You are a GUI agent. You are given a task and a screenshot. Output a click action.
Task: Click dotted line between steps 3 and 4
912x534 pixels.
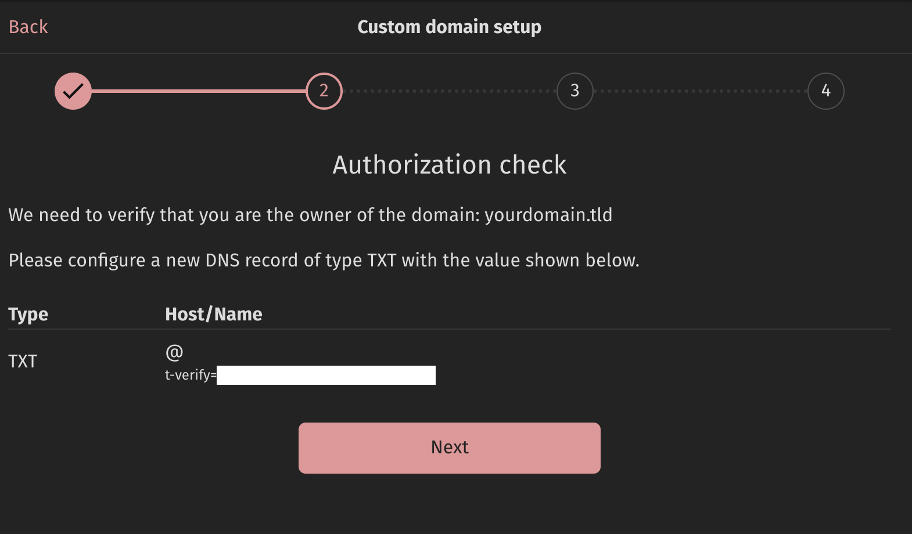(700, 91)
